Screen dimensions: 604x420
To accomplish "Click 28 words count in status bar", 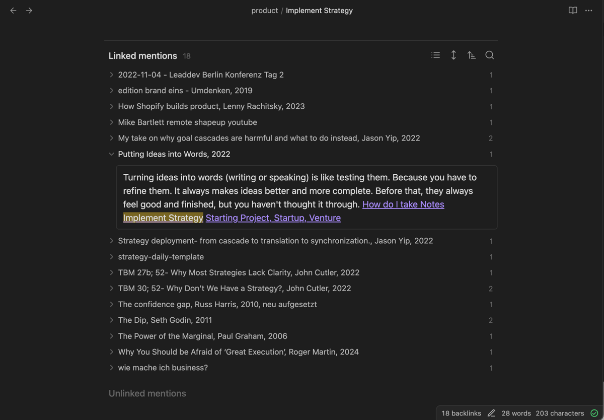I will coord(516,413).
